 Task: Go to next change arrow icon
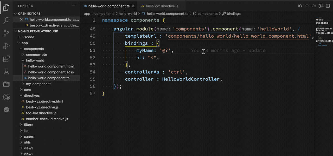(x=314, y=6)
